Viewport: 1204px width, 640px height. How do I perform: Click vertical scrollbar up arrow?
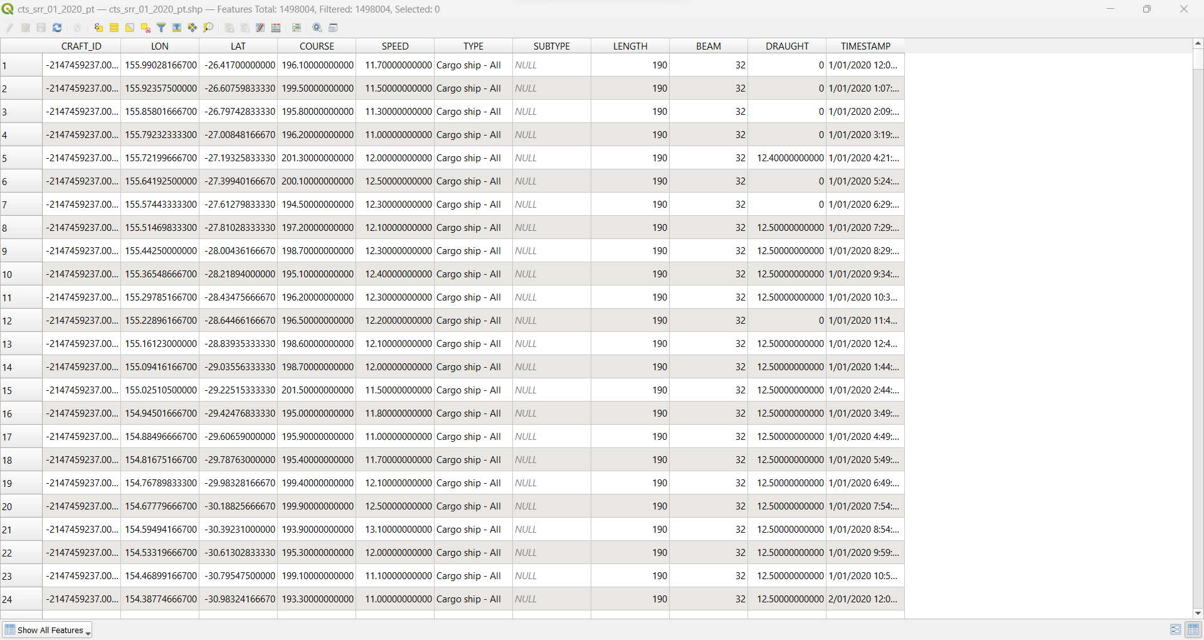pyautogui.click(x=1198, y=43)
